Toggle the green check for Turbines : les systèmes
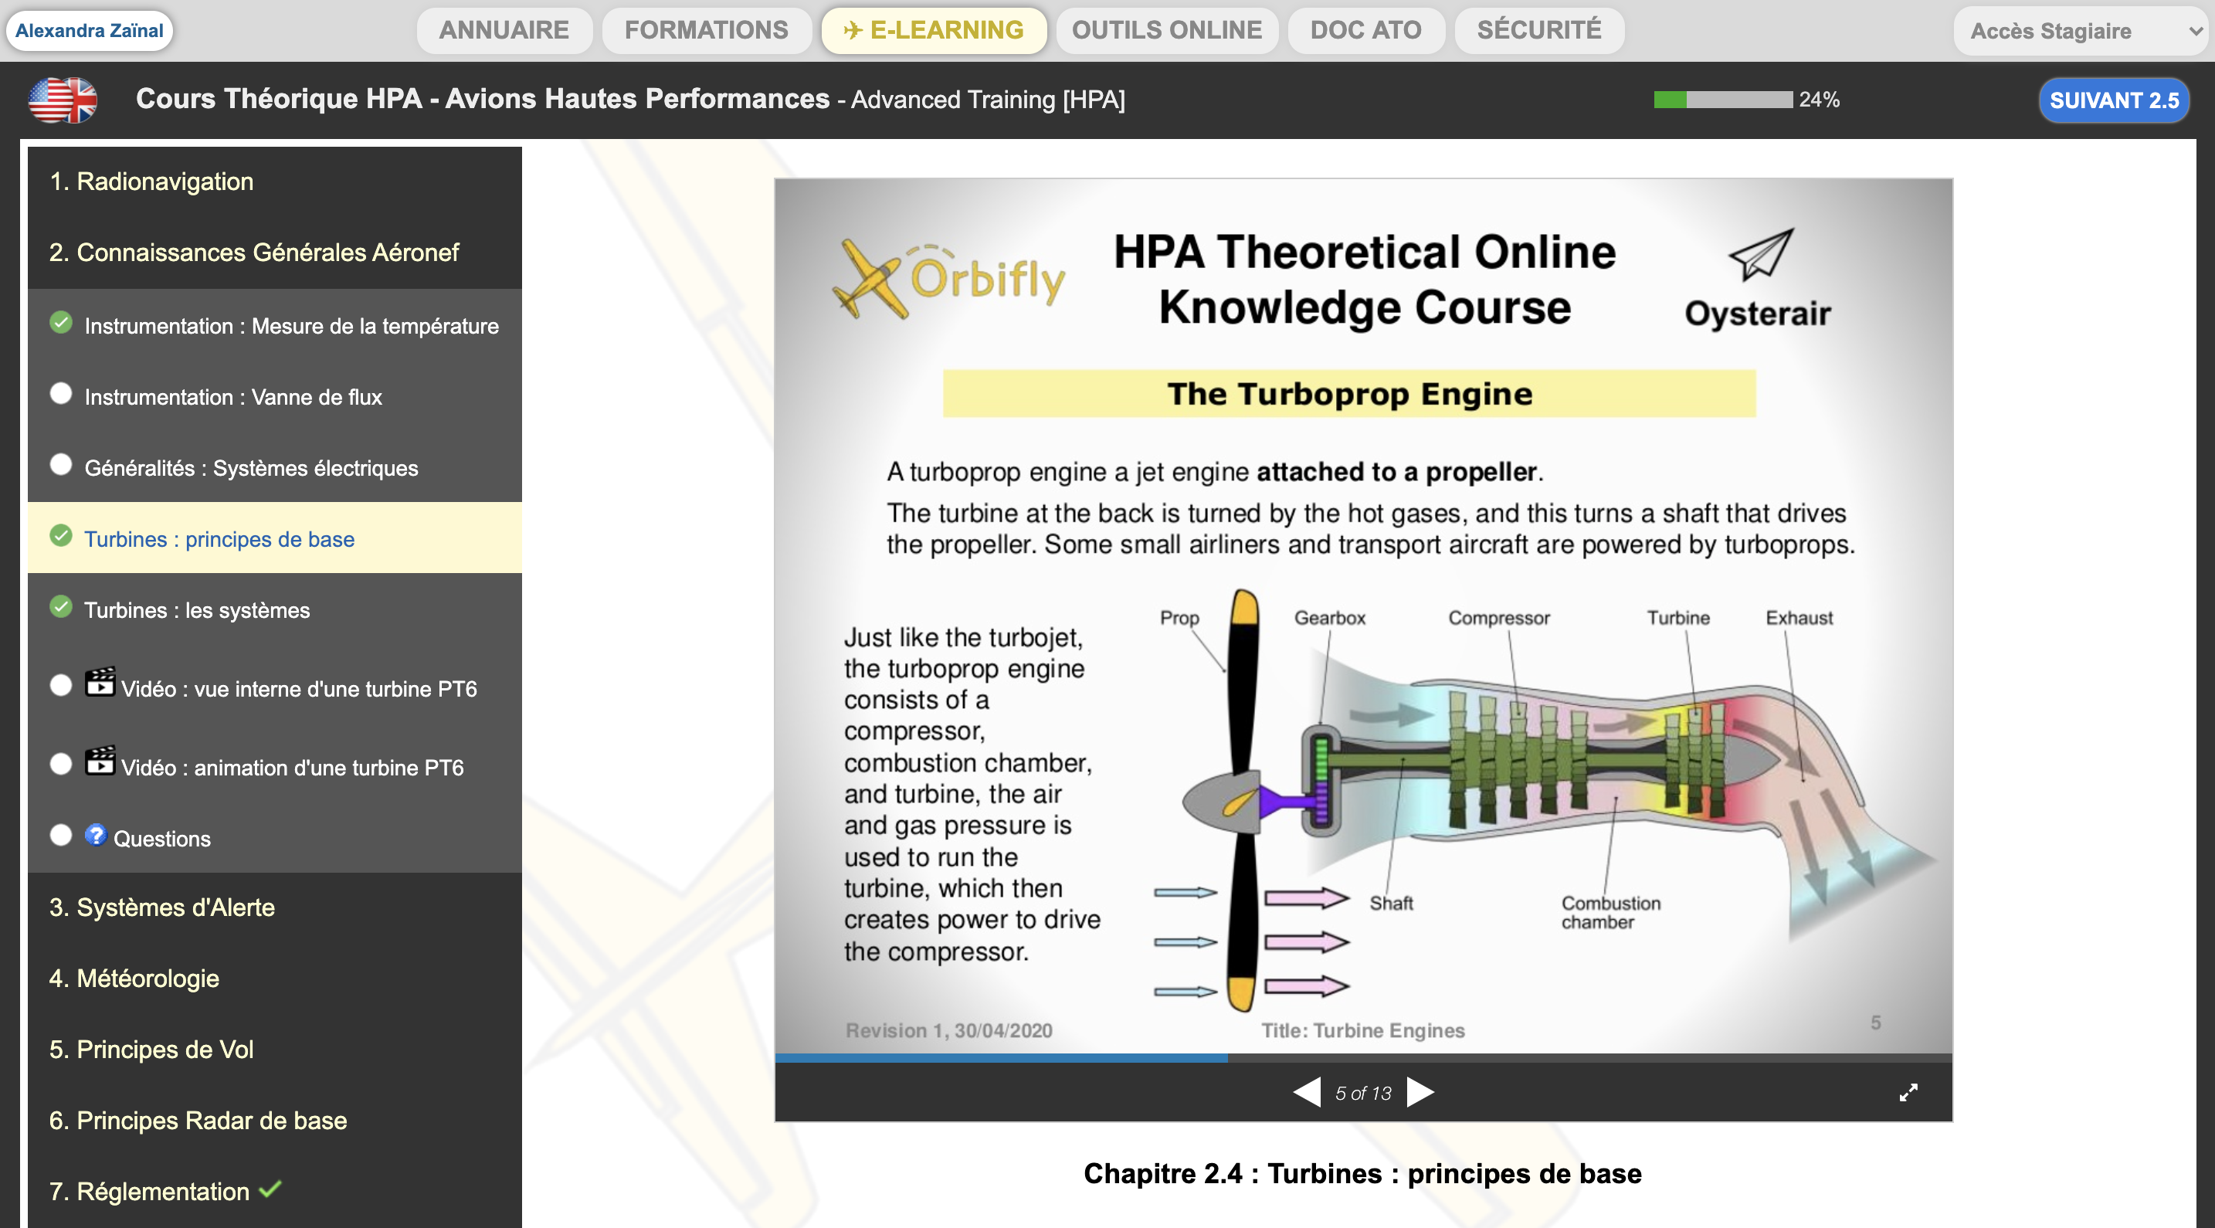The width and height of the screenshot is (2215, 1228). [61, 607]
